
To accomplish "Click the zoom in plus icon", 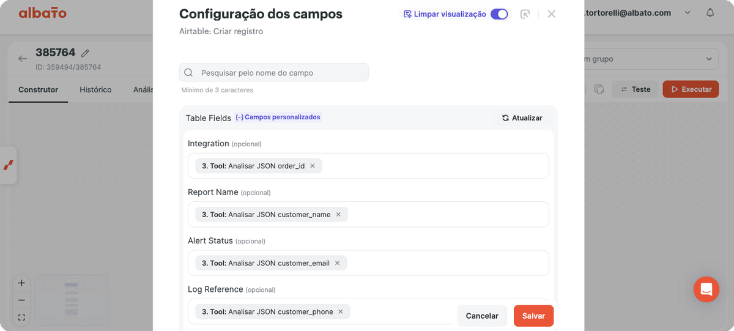I will [x=21, y=283].
